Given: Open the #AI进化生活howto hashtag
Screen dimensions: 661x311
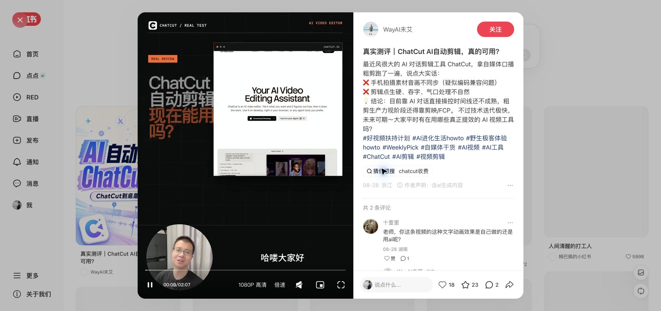Looking at the screenshot, I should click(438, 138).
